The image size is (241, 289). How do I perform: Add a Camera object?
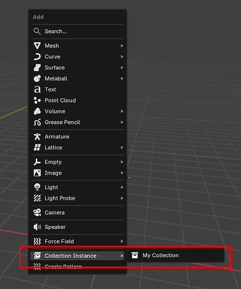pyautogui.click(x=78, y=213)
